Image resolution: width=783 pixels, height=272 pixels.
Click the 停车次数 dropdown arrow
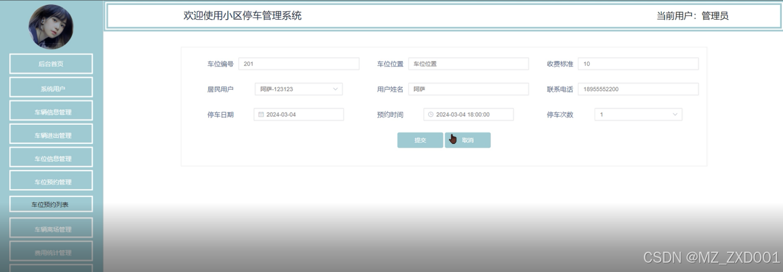point(675,114)
